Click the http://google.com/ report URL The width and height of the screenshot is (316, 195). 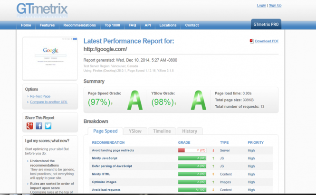coord(105,49)
